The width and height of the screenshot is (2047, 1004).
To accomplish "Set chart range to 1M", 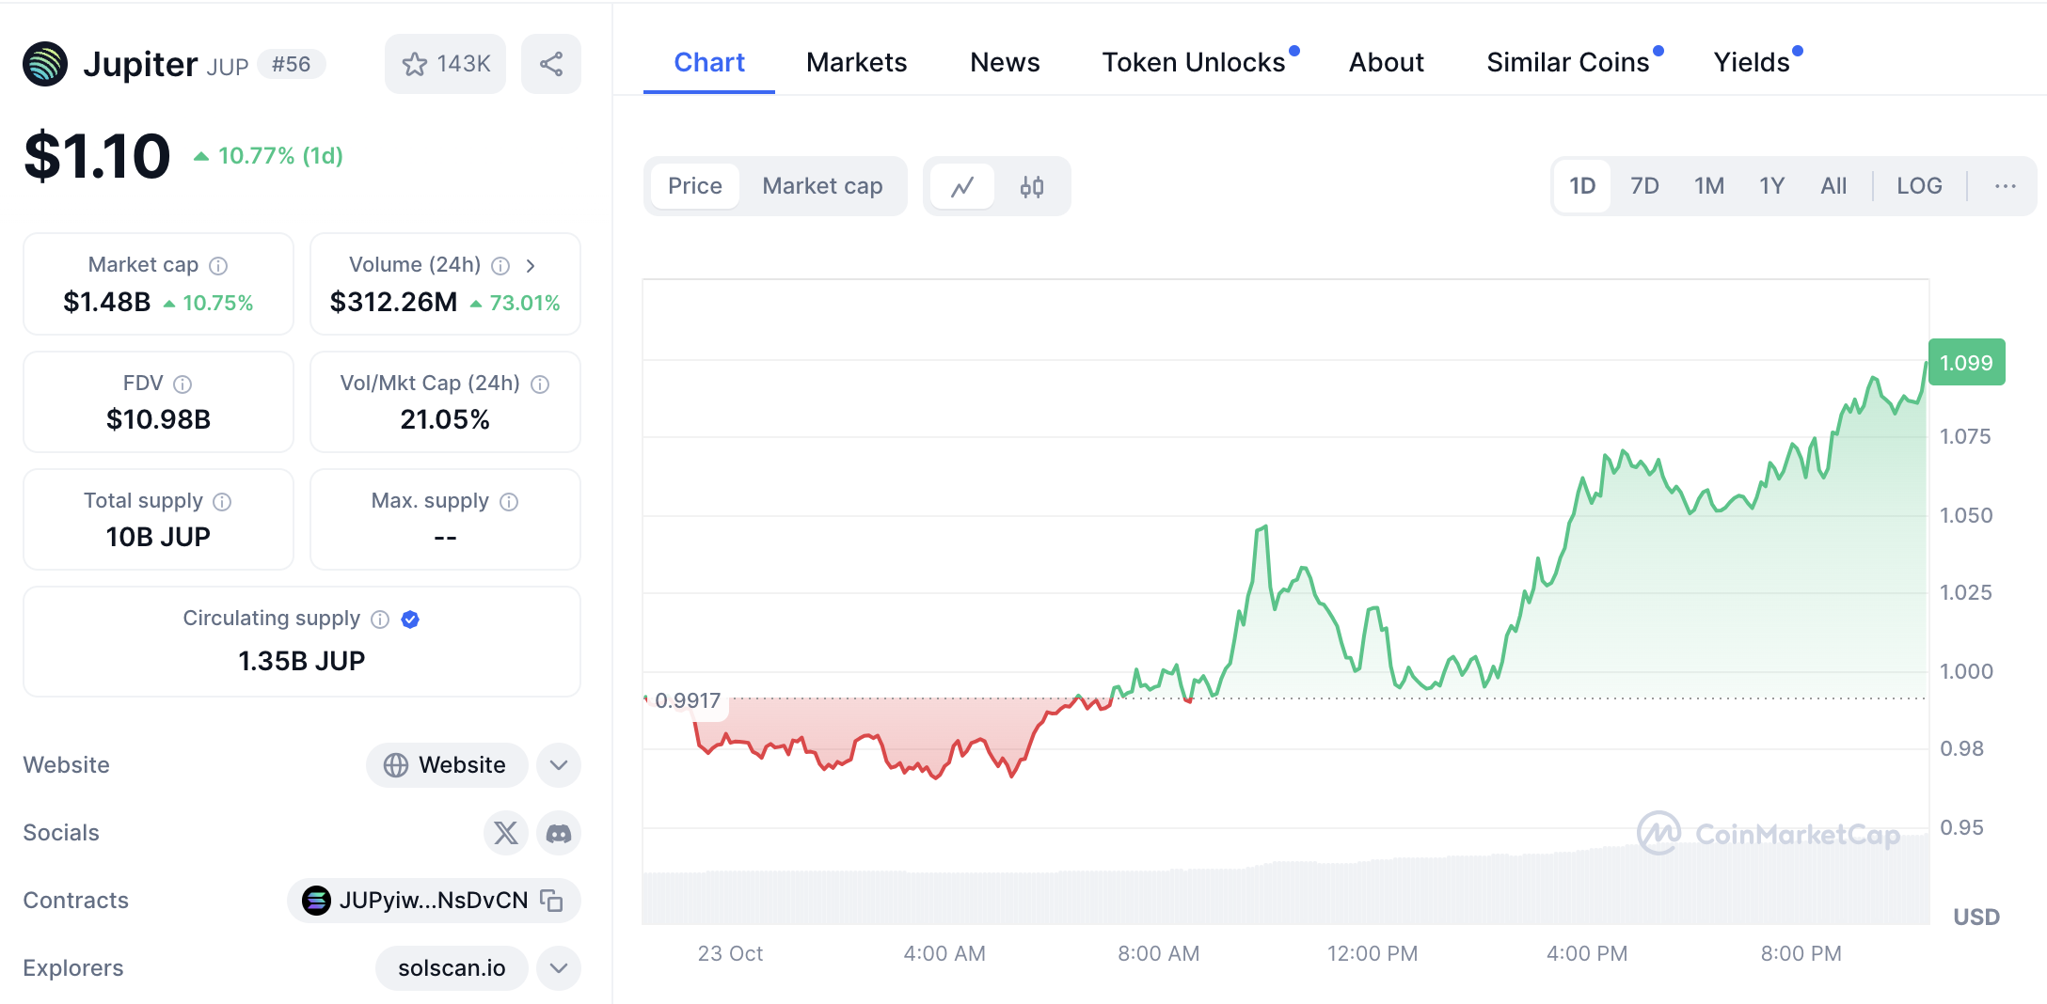I will (x=1709, y=186).
